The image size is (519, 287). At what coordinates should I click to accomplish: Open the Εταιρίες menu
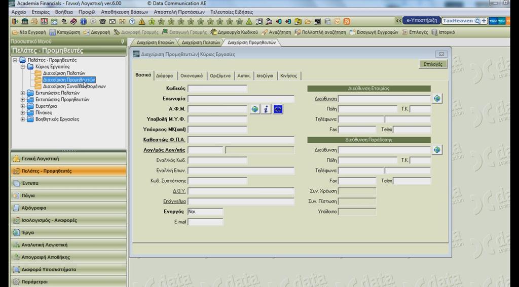[41, 12]
